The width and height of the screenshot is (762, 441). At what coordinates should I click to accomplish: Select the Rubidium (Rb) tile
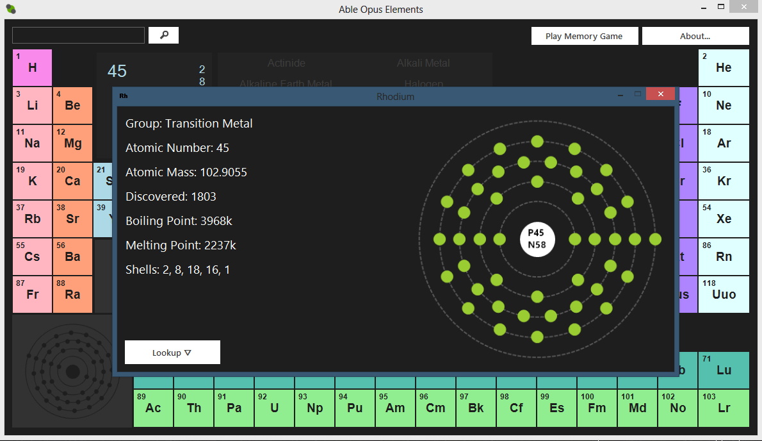click(32, 219)
